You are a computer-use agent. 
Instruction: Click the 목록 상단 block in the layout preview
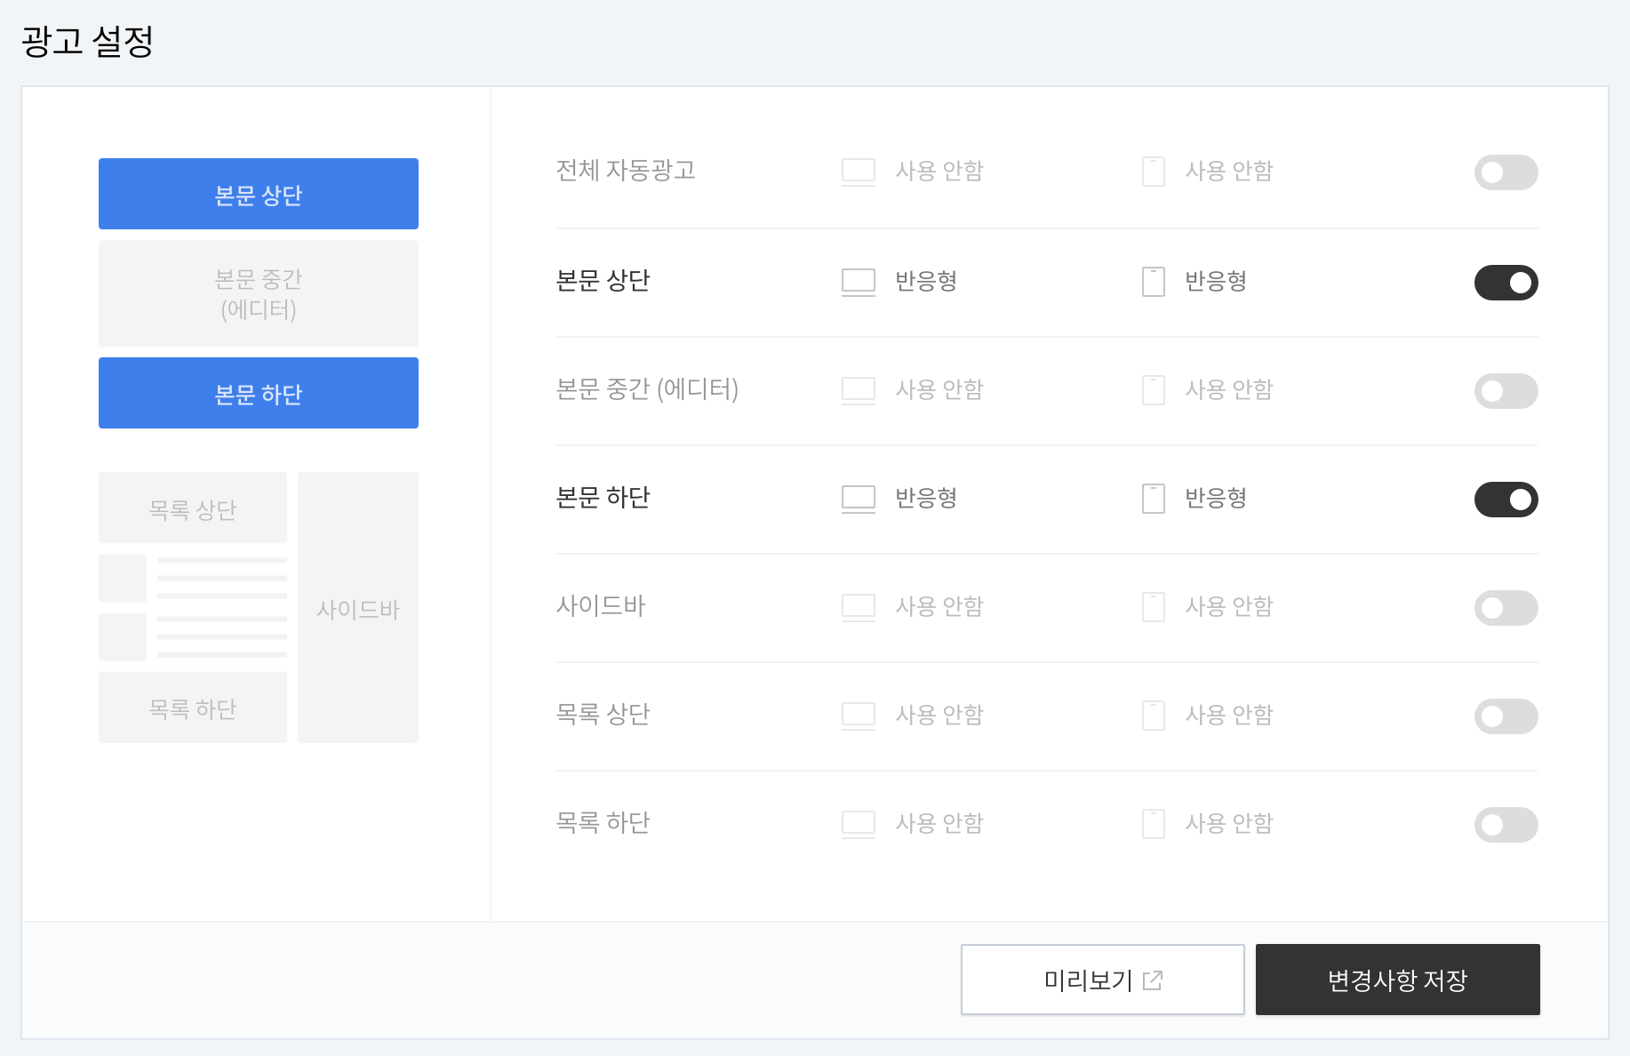192,507
